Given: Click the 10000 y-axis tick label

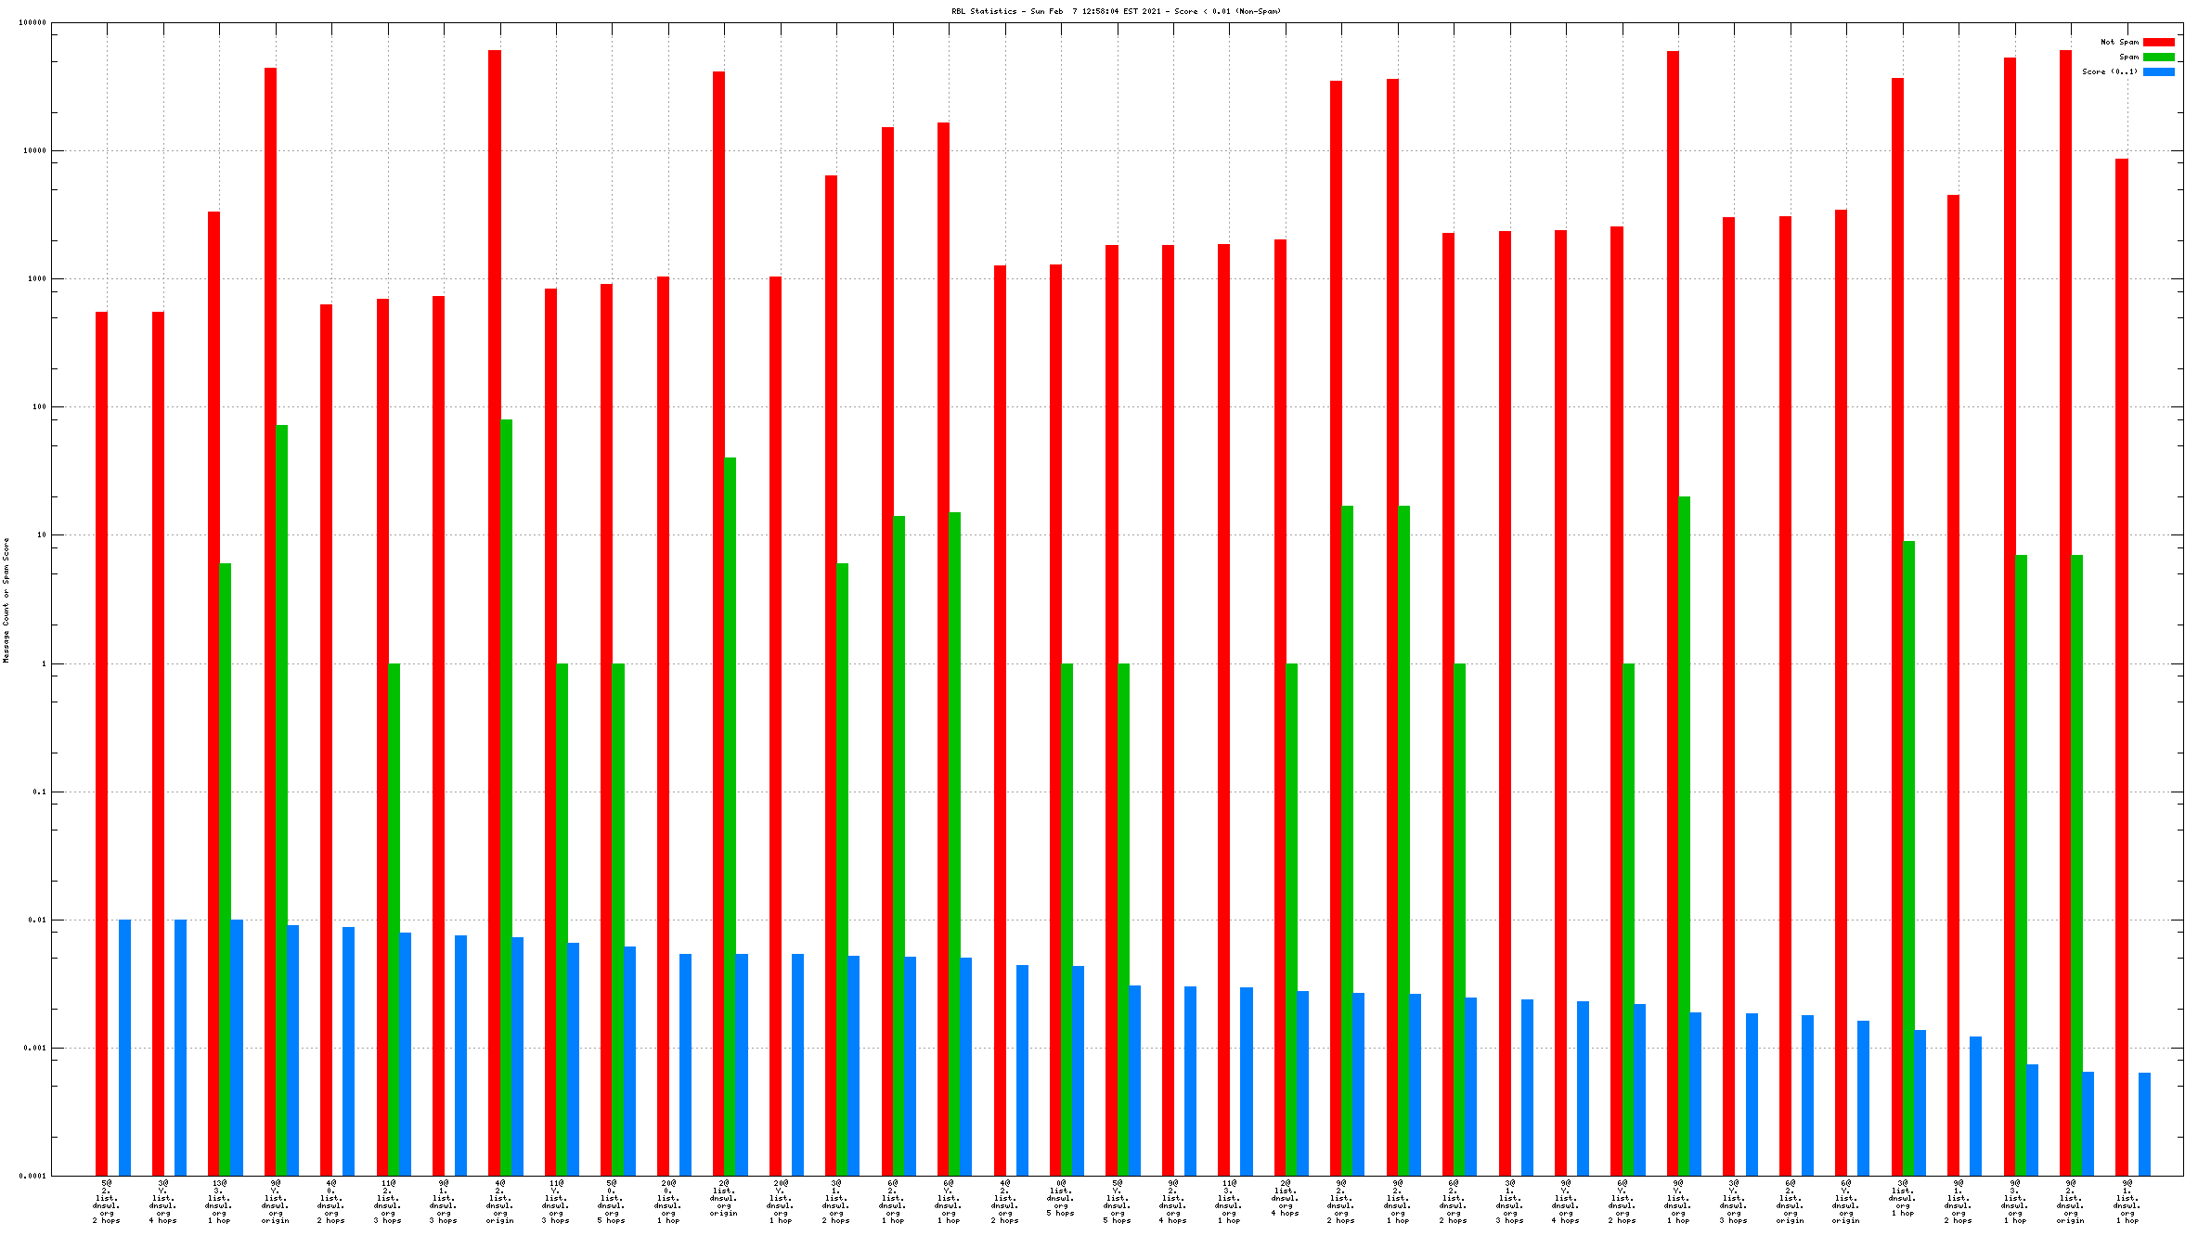Looking at the screenshot, I should pyautogui.click(x=33, y=150).
